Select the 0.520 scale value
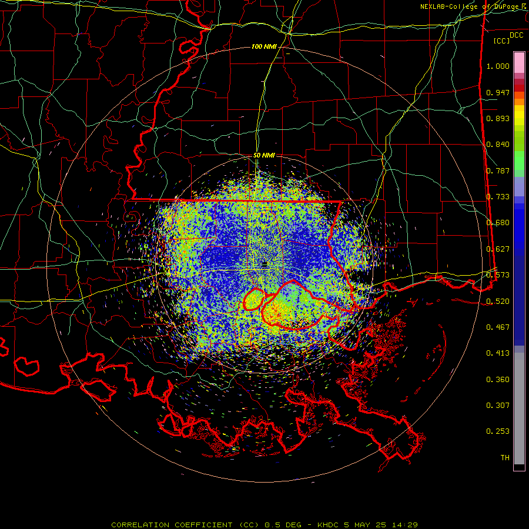This screenshot has height=529, width=529. pos(498,301)
